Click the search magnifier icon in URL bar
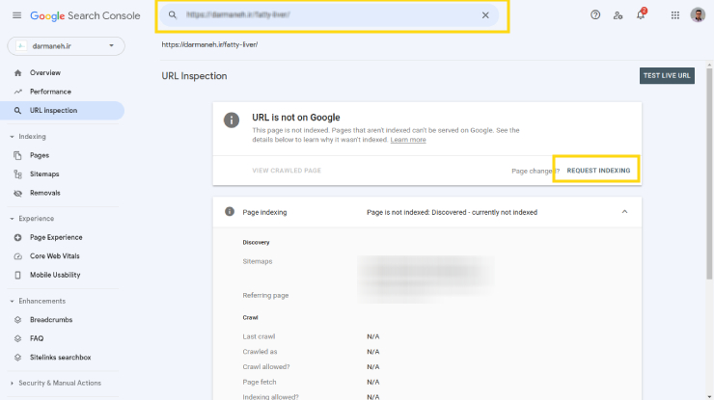The height and width of the screenshot is (400, 714). coord(173,15)
